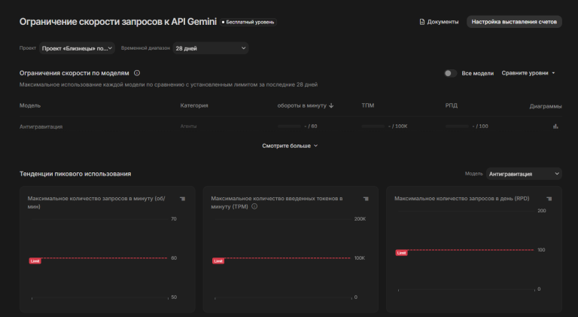Viewport: 578px width, 317px height.
Task: Click the Тенденции пикового использования heading
Action: (75, 174)
